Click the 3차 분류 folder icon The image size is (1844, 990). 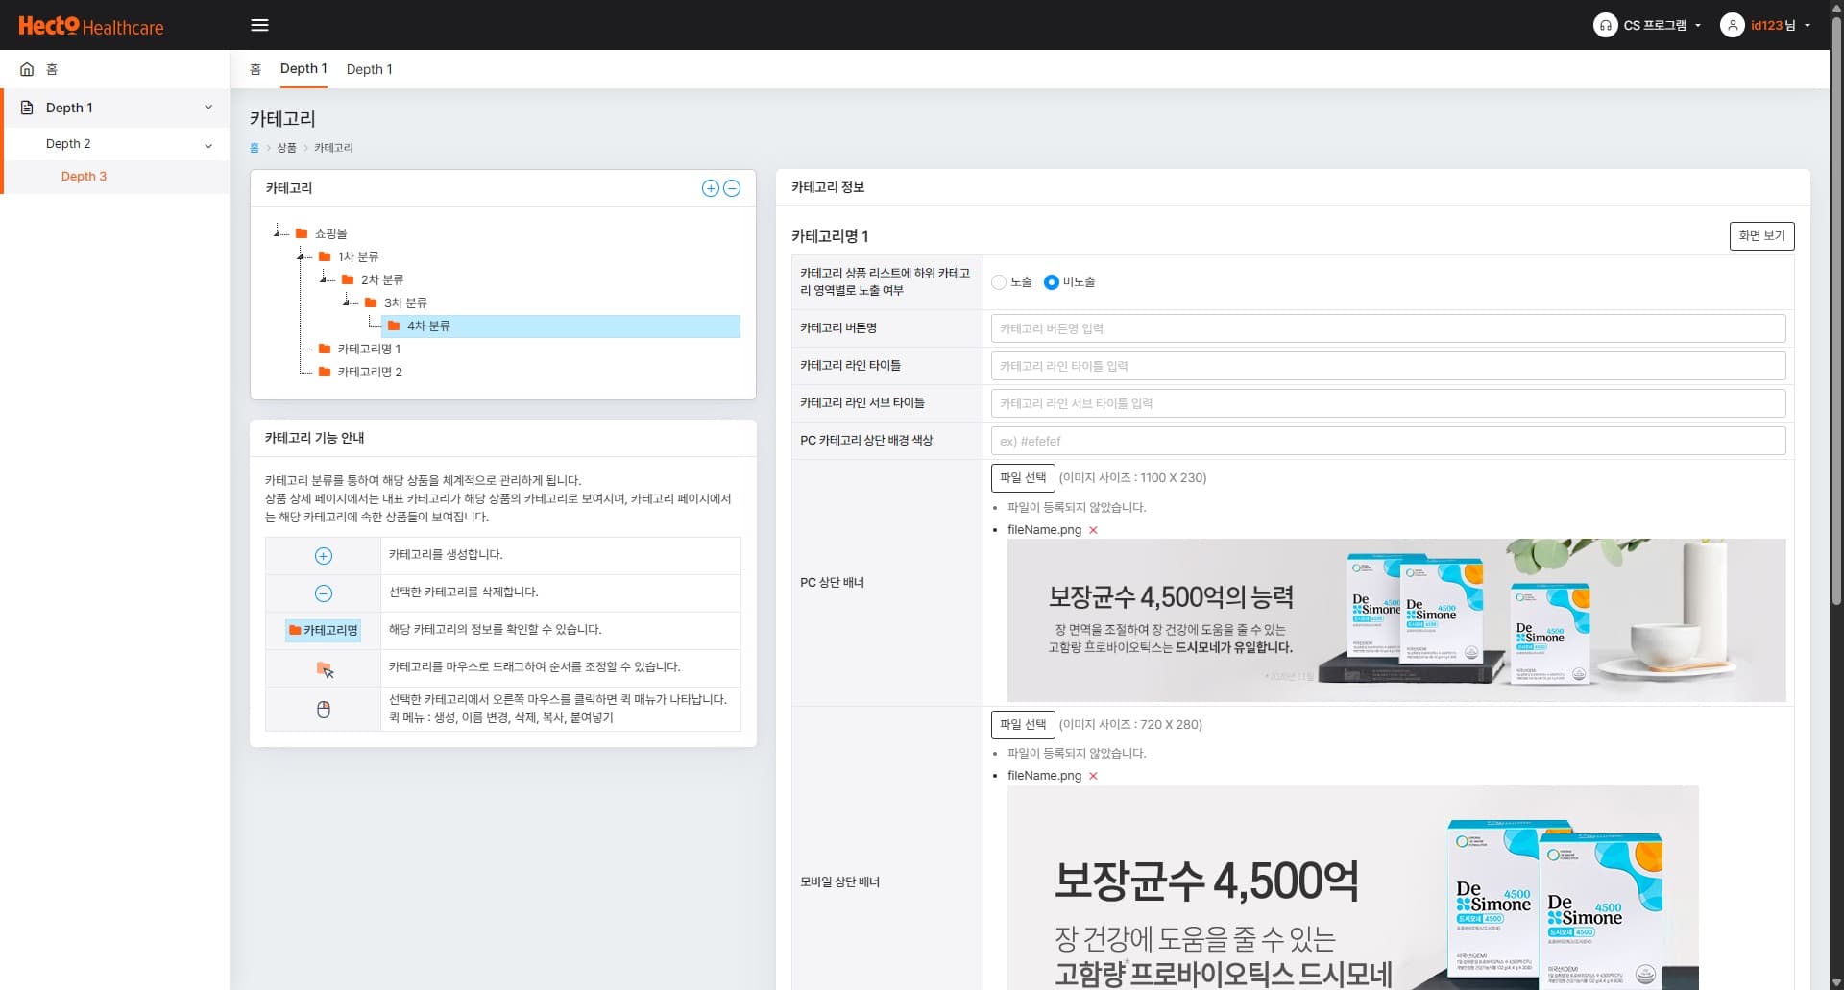(371, 302)
